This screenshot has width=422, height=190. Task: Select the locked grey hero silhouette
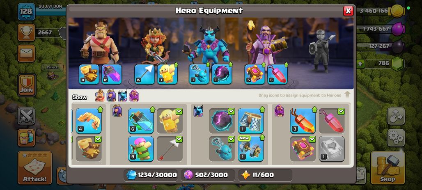pos(321,50)
